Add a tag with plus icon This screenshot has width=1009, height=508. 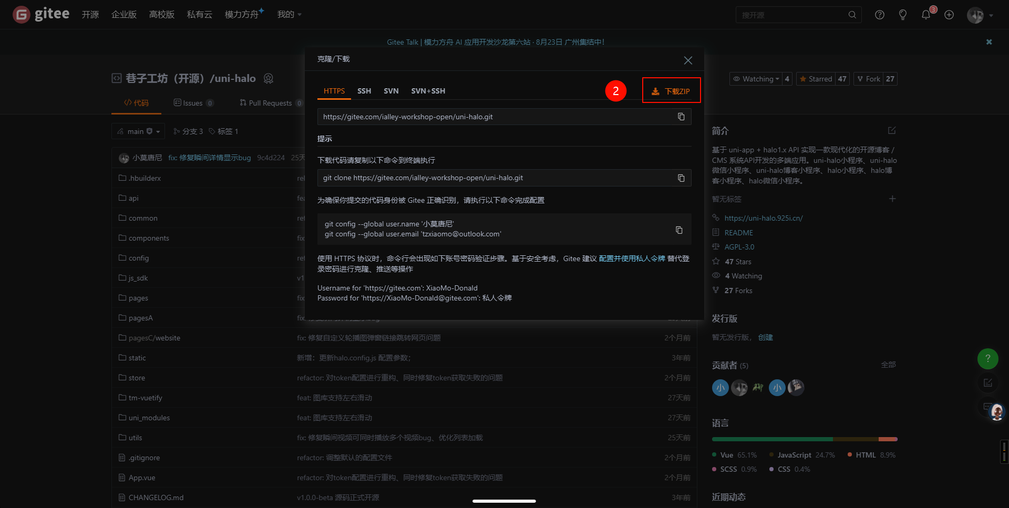(x=892, y=199)
